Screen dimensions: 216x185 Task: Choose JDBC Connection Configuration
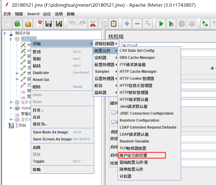(149, 113)
